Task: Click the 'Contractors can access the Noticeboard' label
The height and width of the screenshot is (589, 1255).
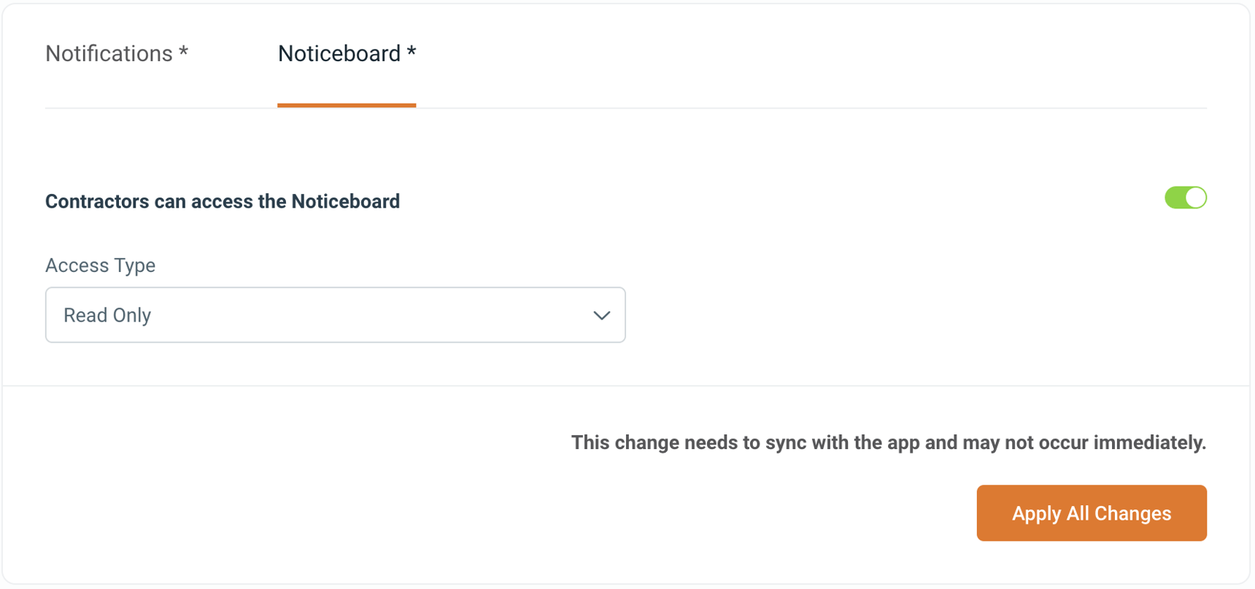Action: 222,201
